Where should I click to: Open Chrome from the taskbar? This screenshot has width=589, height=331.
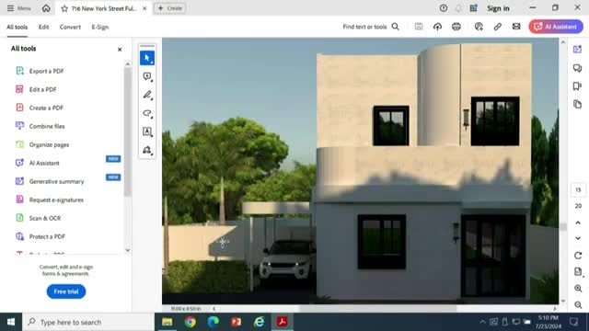pos(191,322)
